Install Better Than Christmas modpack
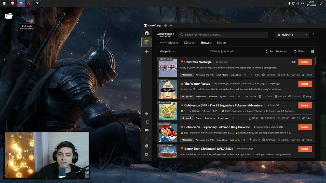326x183 pixels. click(x=305, y=149)
